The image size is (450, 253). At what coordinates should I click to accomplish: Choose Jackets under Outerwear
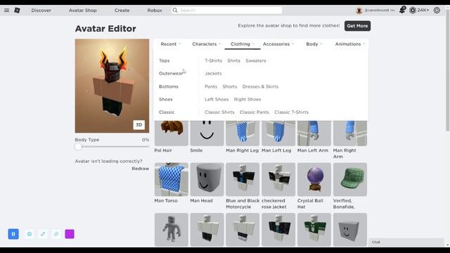coord(213,73)
